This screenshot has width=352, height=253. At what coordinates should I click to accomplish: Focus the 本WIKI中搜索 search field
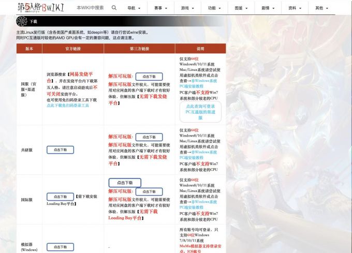90,8
